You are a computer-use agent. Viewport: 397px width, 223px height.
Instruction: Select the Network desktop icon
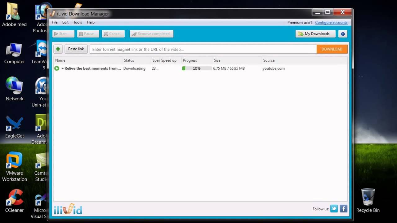(14, 89)
